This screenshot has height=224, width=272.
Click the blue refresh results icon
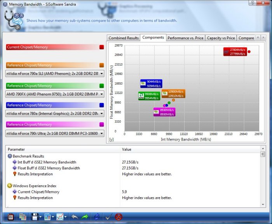pos(97,217)
